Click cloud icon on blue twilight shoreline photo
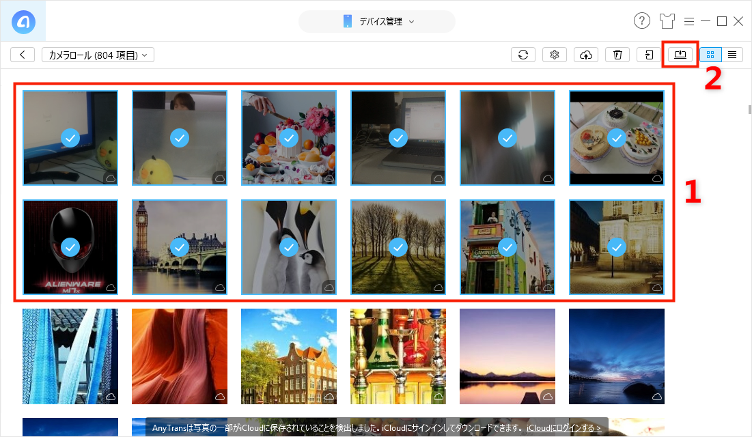752x437 pixels. point(657,397)
